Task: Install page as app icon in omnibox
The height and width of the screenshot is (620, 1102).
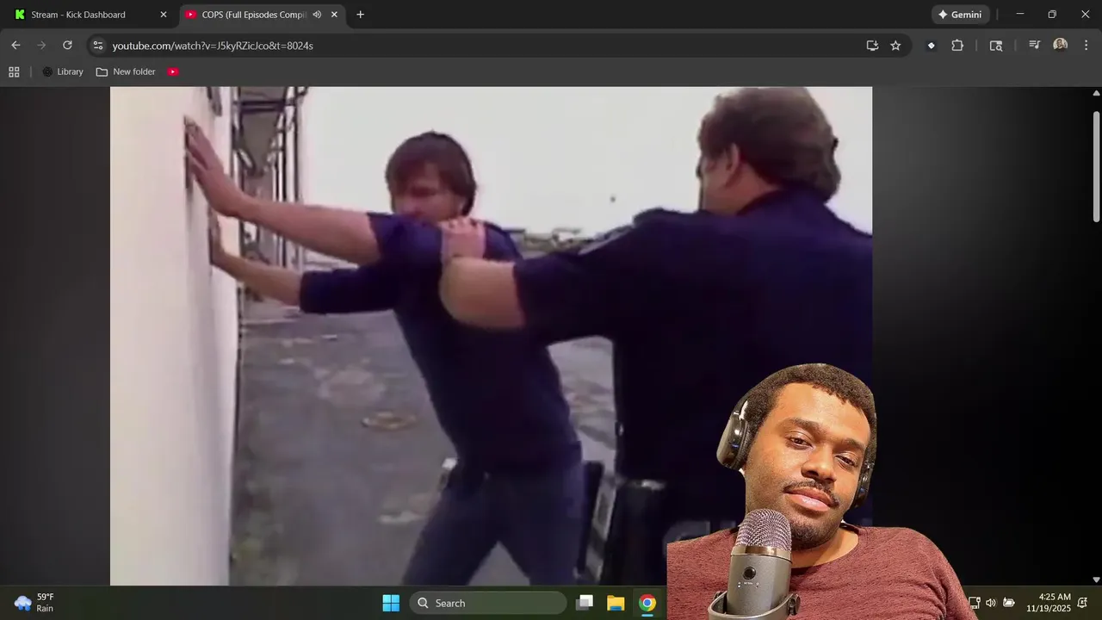Action: (x=872, y=46)
